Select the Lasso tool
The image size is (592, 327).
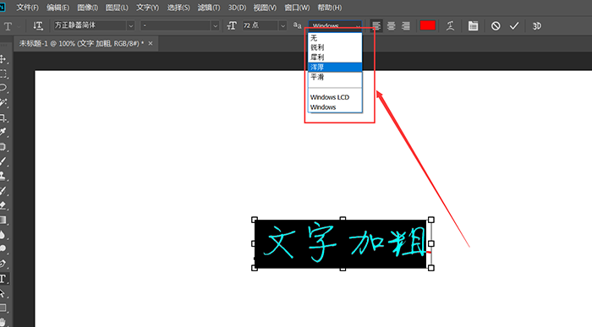coord(3,88)
